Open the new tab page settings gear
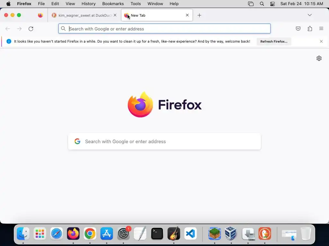Image resolution: width=329 pixels, height=246 pixels. point(319,58)
